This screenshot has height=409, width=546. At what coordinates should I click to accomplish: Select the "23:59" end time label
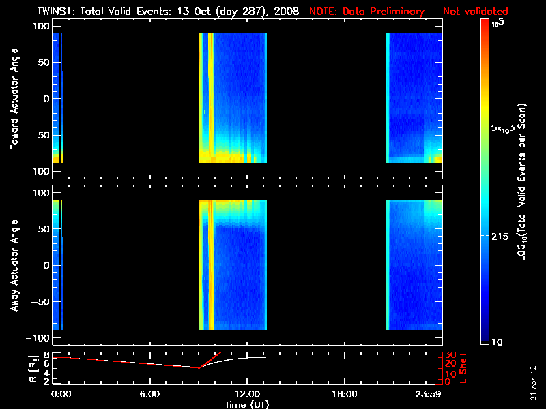(x=428, y=395)
